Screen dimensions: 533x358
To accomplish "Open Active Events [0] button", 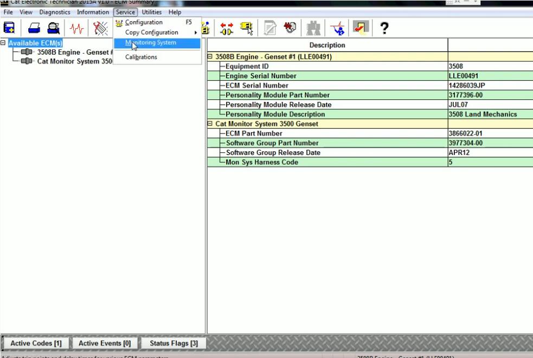I will pyautogui.click(x=105, y=343).
